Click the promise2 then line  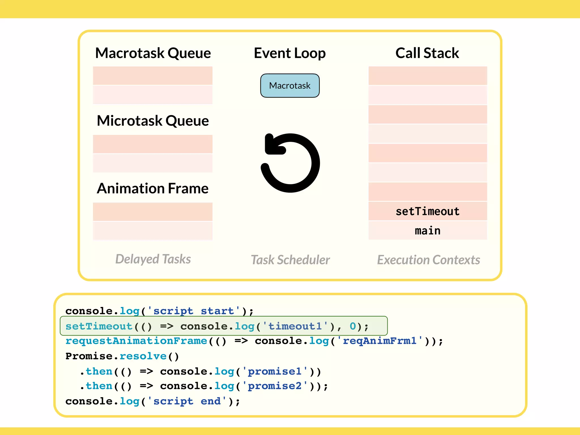click(x=204, y=386)
